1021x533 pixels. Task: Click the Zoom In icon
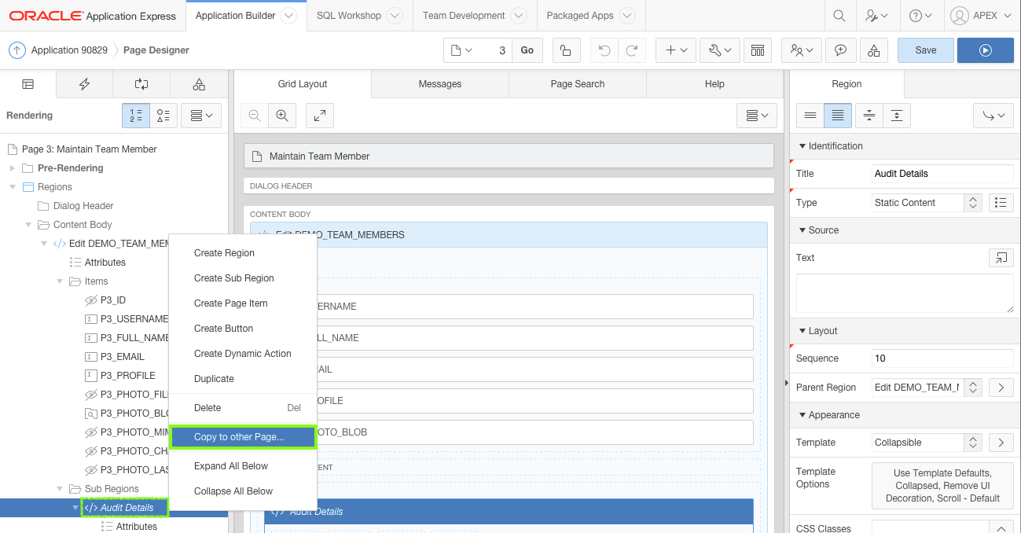pos(281,116)
